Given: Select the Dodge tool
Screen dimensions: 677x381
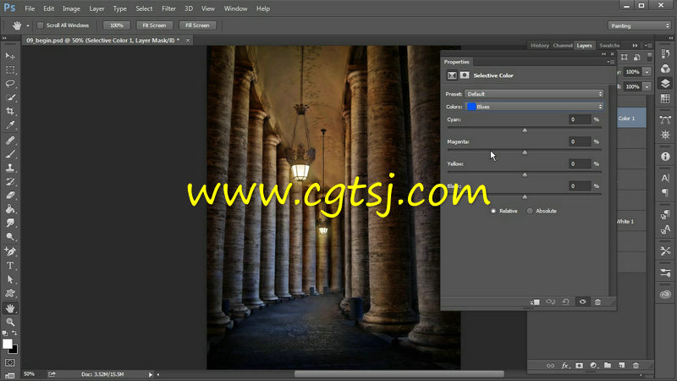Looking at the screenshot, I should point(10,237).
